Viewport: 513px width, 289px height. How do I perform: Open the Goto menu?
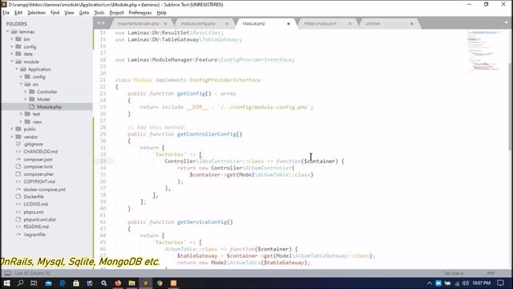point(84,13)
